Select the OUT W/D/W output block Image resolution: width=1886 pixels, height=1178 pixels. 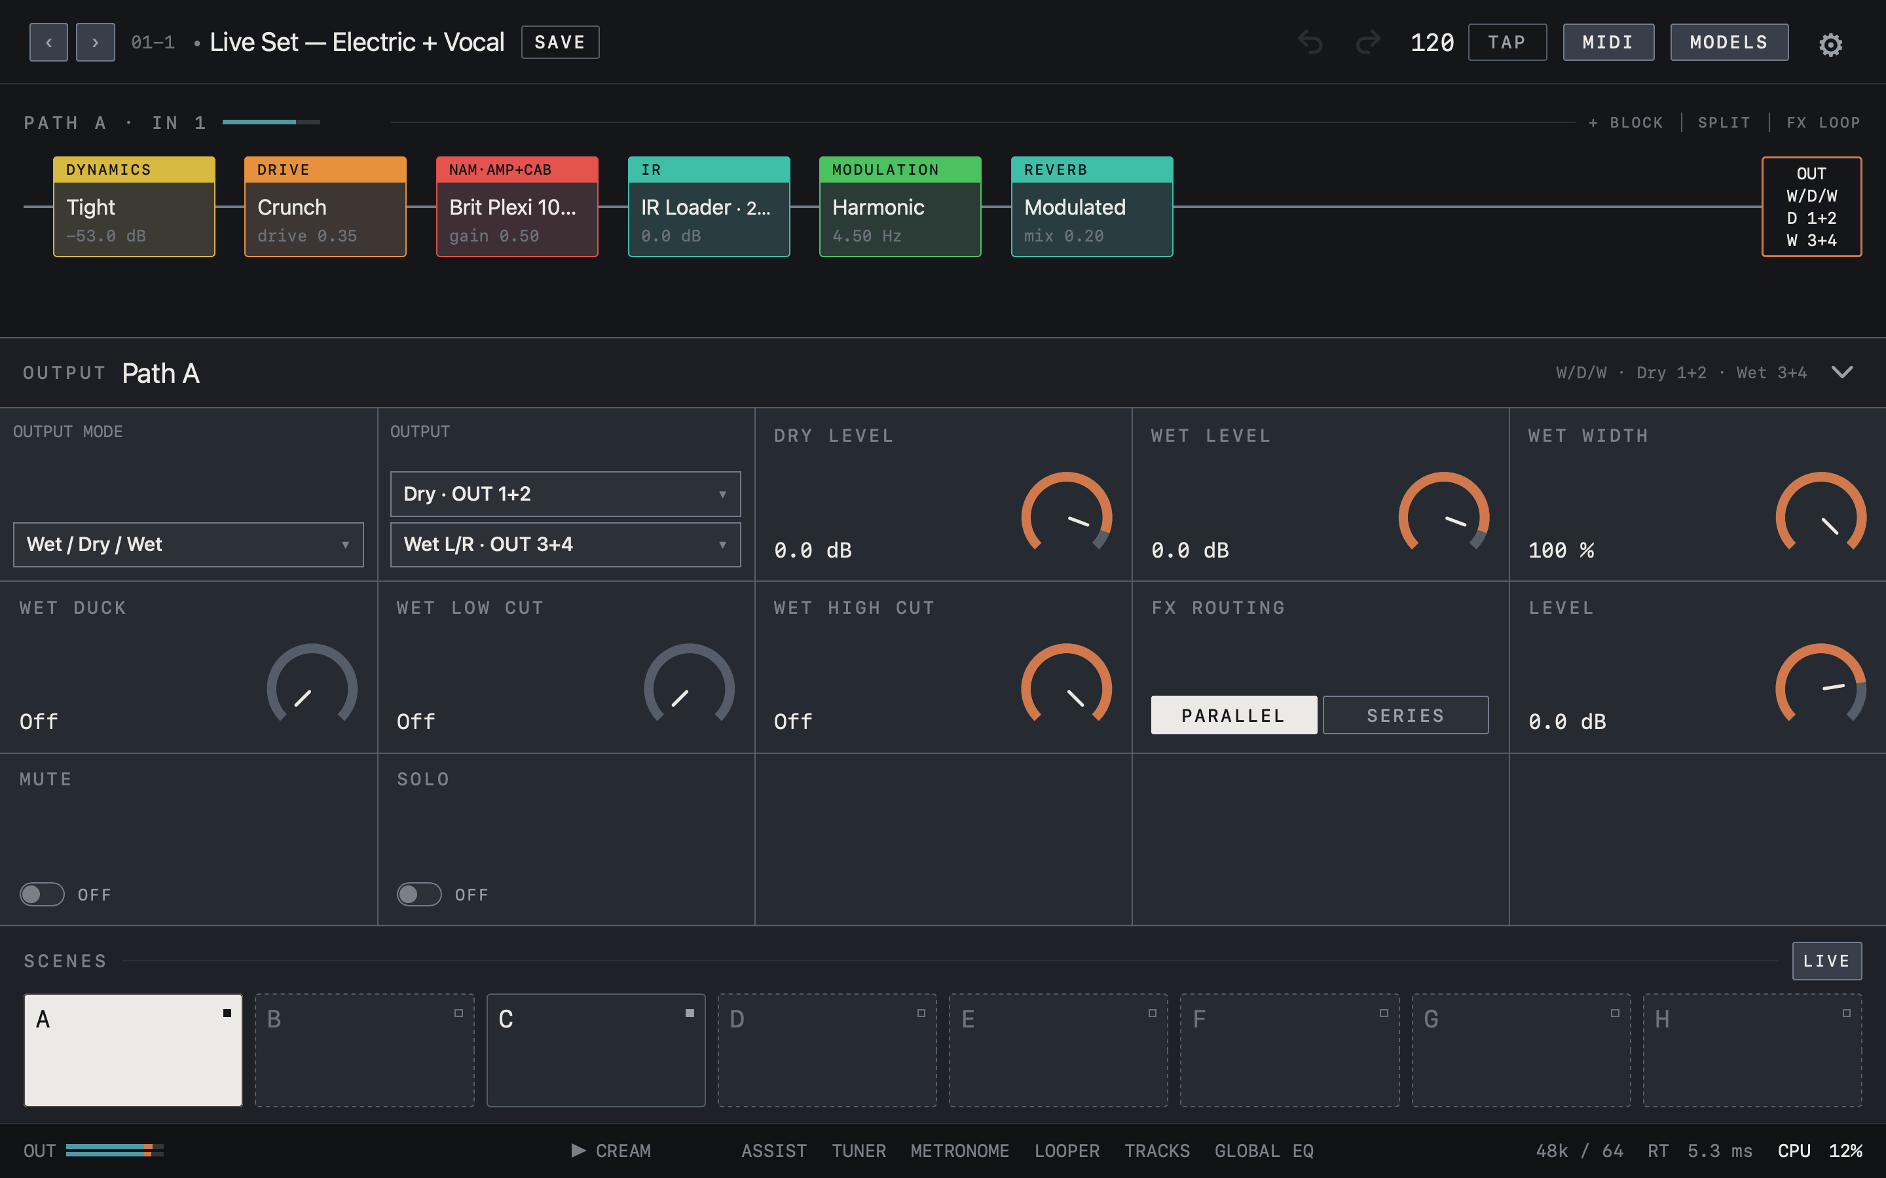pyautogui.click(x=1811, y=206)
